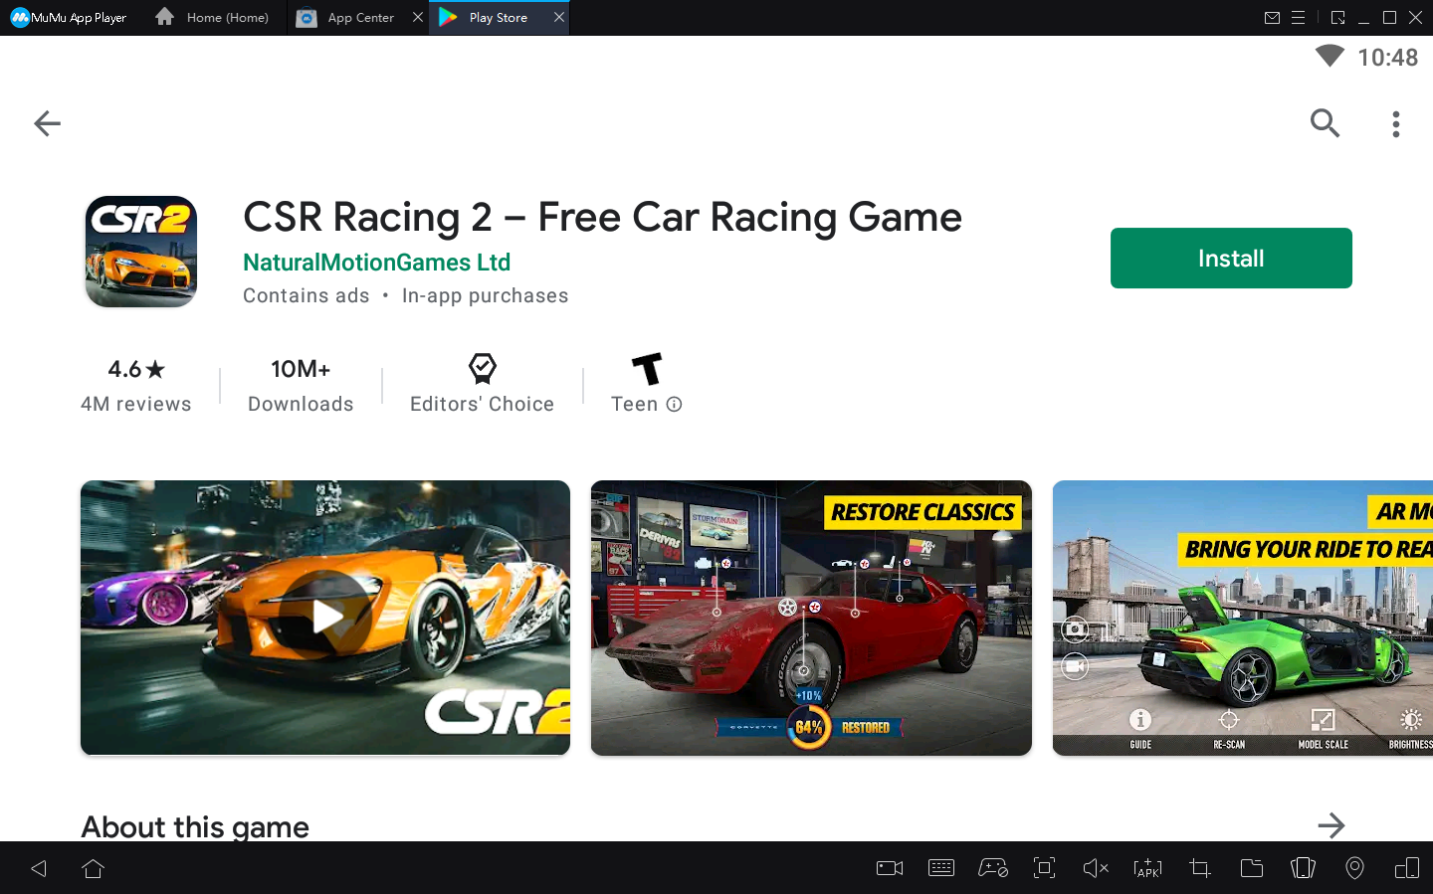Image resolution: width=1433 pixels, height=894 pixels.
Task: Open the virtual location pin icon
Action: tap(1354, 868)
